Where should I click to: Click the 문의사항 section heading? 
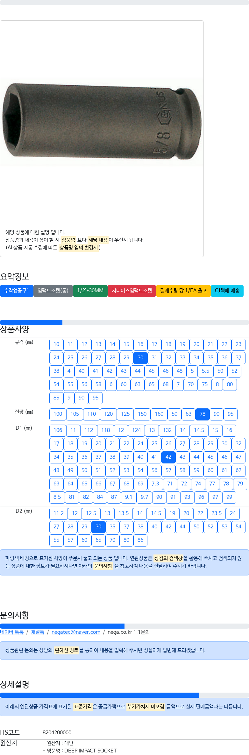[x=15, y=615]
